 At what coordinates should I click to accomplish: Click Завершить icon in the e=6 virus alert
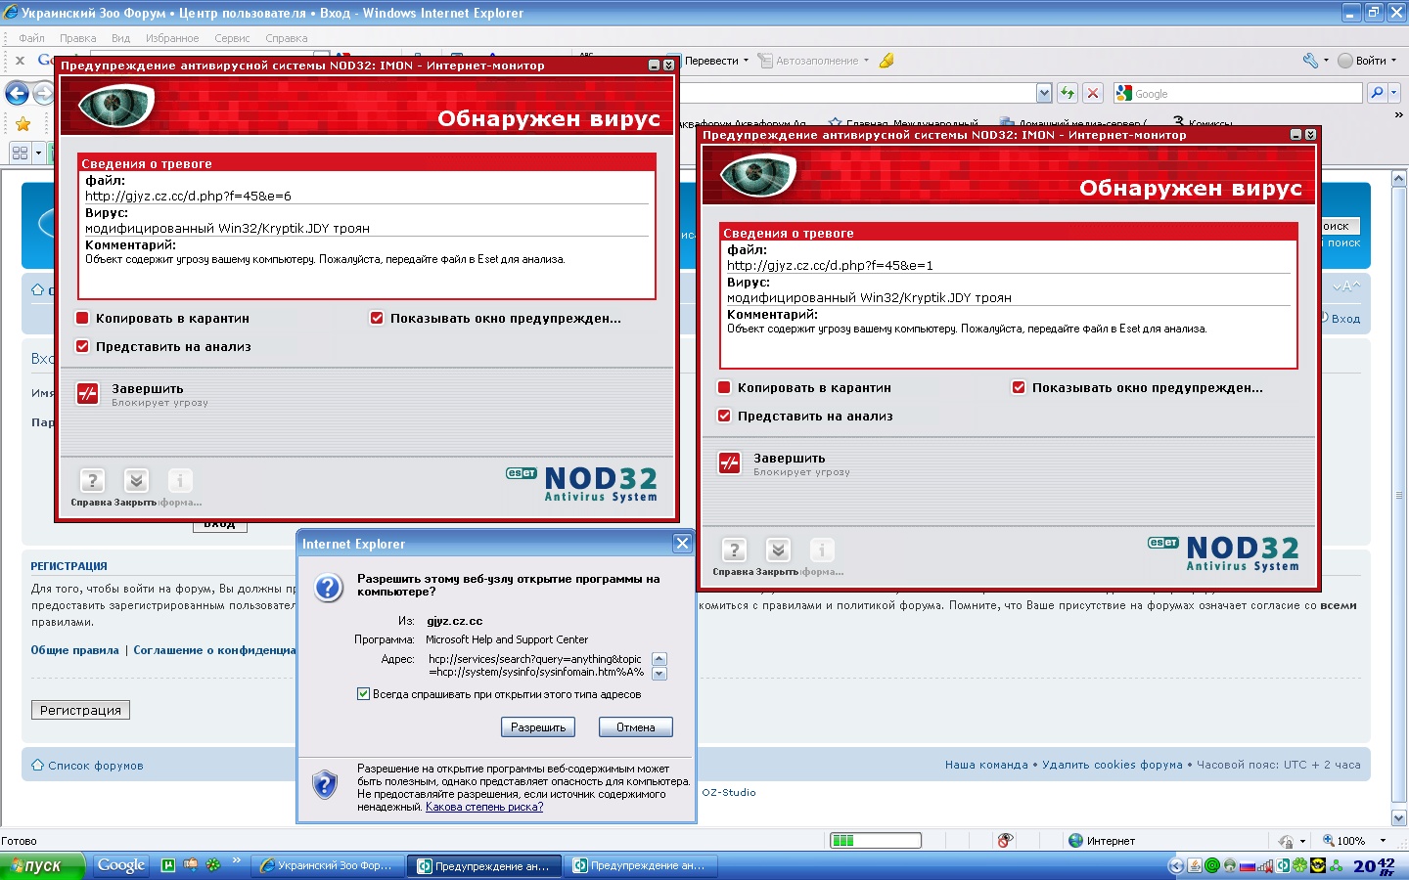tap(88, 394)
